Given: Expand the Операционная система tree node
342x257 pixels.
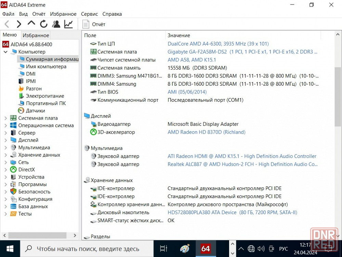Looking at the screenshot, I should pyautogui.click(x=5, y=125).
